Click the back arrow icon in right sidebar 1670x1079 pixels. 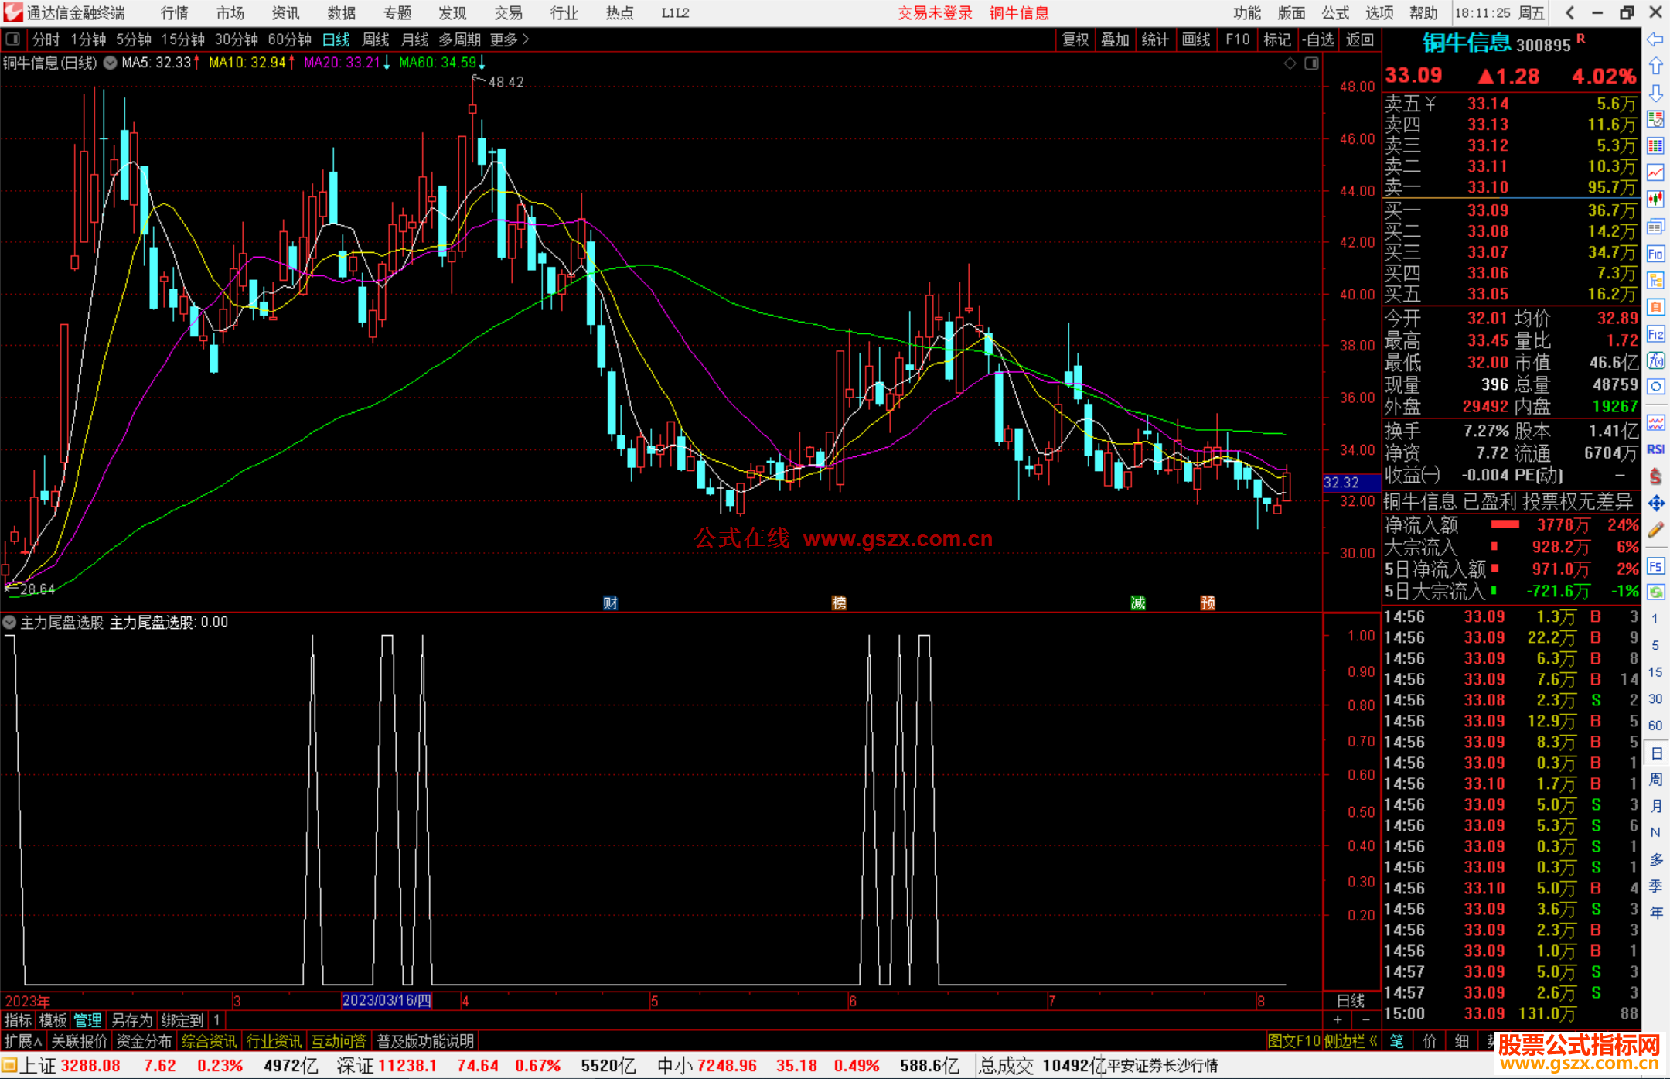(x=1655, y=39)
